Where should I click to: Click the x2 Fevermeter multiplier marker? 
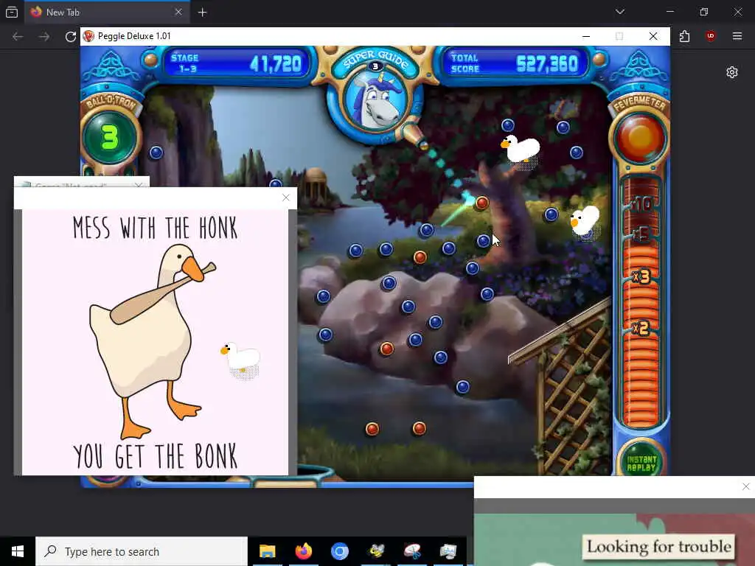641,329
